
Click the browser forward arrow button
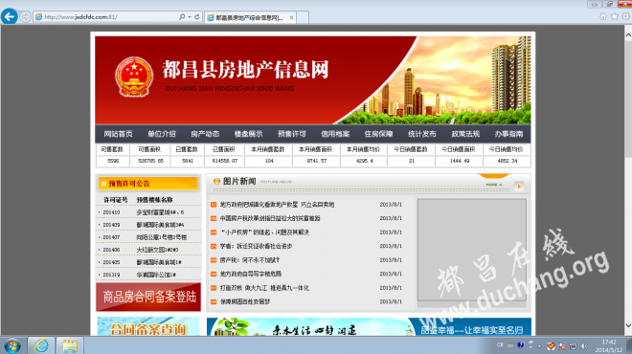click(x=25, y=17)
